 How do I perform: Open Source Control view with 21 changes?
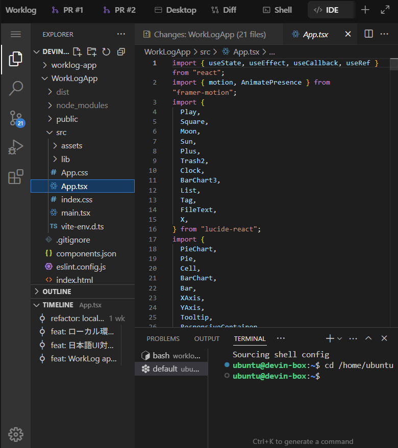click(x=16, y=118)
